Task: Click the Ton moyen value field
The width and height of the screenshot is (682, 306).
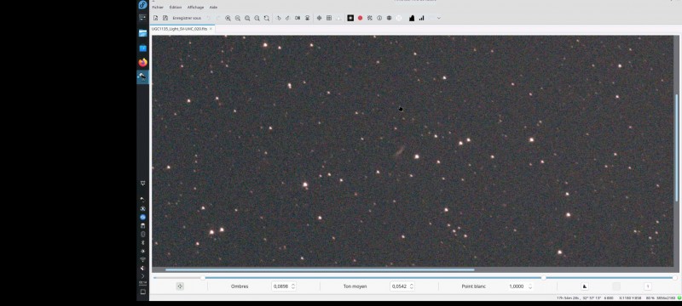Action: [x=399, y=286]
